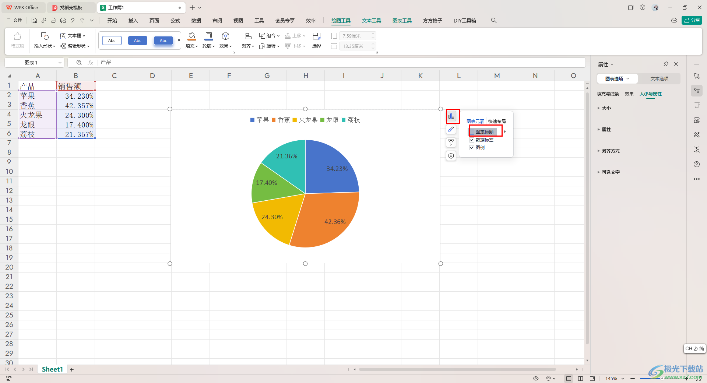Open the 找稻壳模板 template tab
Screen dimensions: 707x383
pos(71,7)
